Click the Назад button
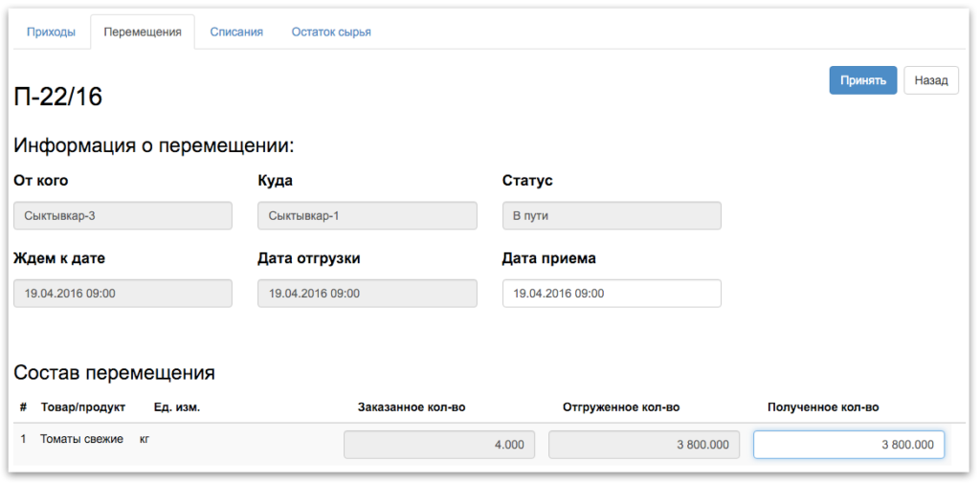The image size is (980, 483). 931,80
